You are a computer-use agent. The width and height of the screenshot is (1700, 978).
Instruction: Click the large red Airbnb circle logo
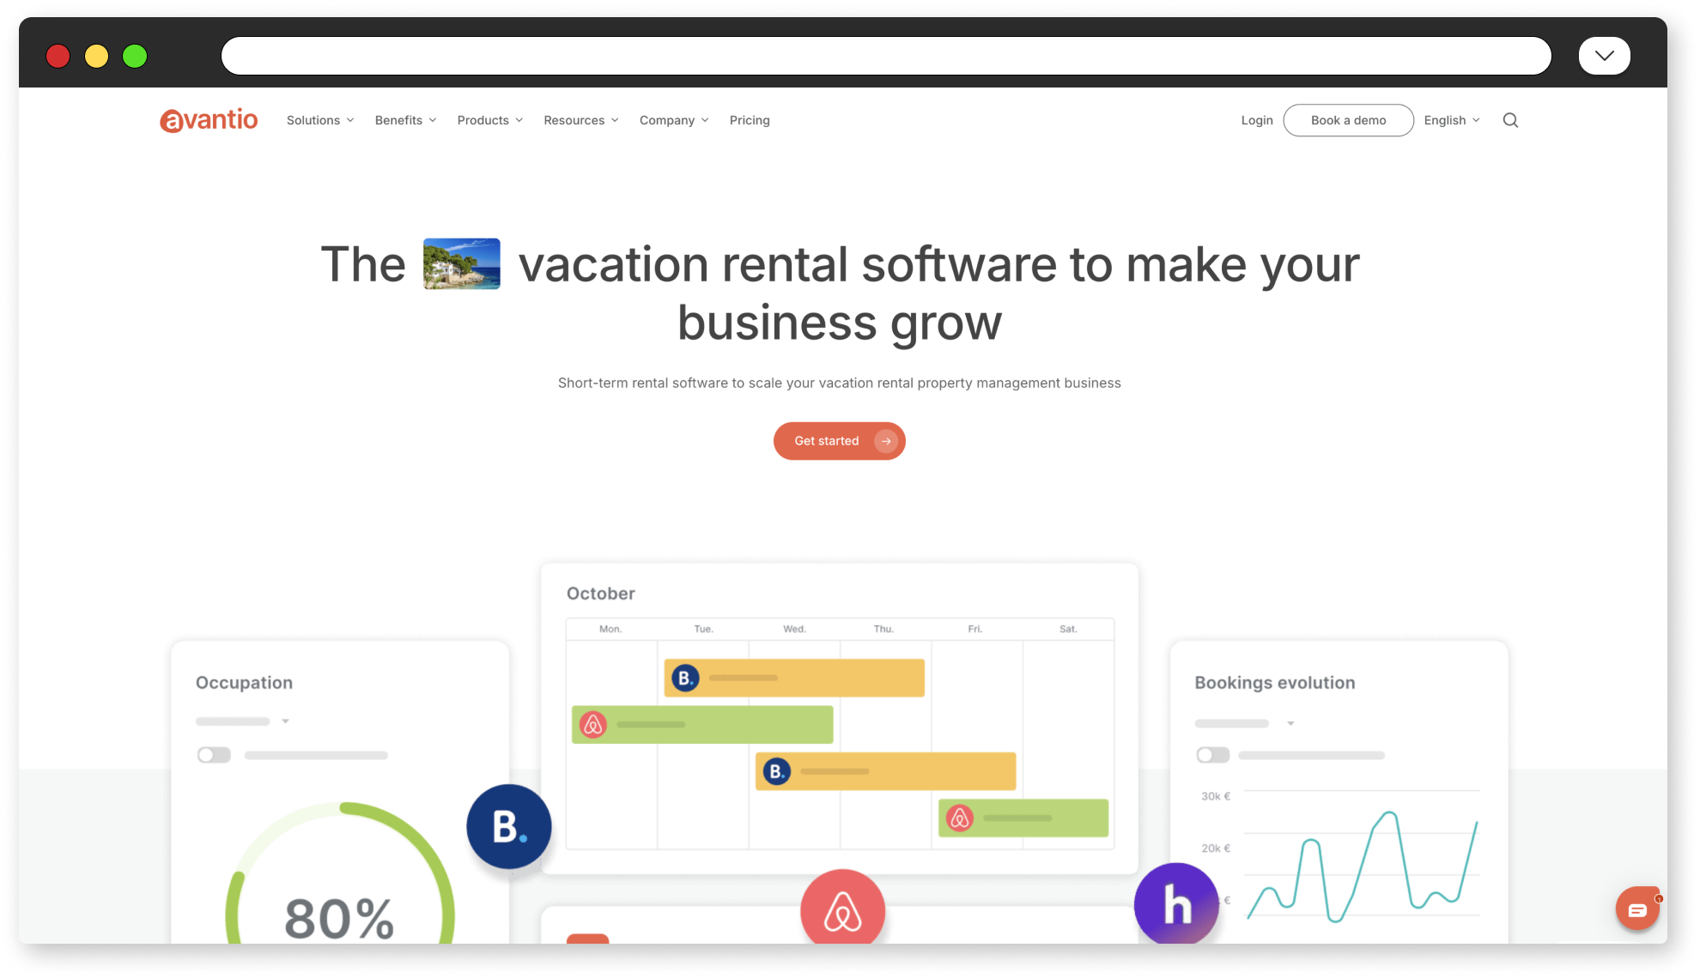click(x=842, y=909)
